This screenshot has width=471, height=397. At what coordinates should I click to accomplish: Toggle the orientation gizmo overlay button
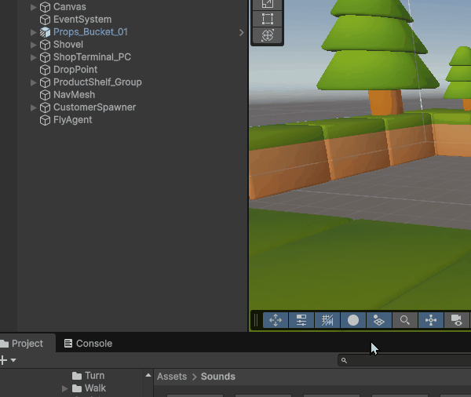[430, 320]
